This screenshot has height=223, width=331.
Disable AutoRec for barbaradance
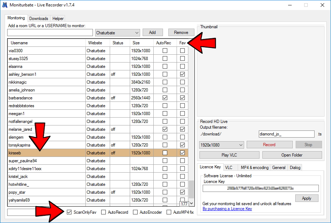(x=165, y=98)
